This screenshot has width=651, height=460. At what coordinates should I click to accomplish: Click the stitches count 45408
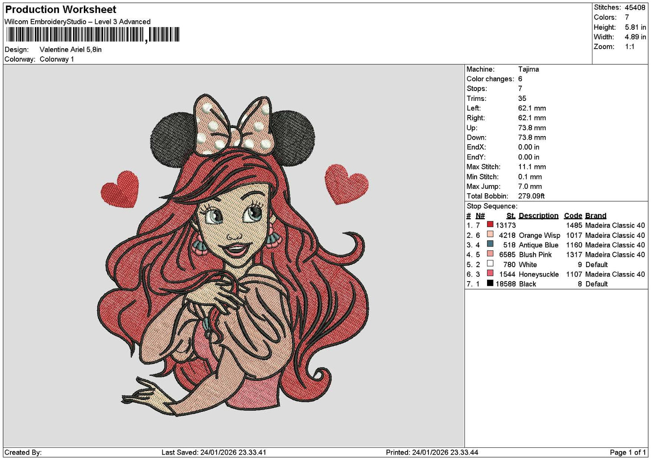[x=635, y=8]
